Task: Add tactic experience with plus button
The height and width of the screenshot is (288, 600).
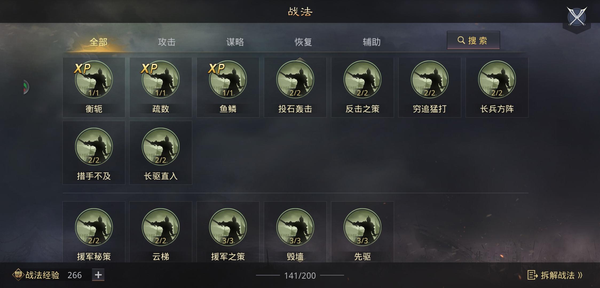Action: coord(98,275)
